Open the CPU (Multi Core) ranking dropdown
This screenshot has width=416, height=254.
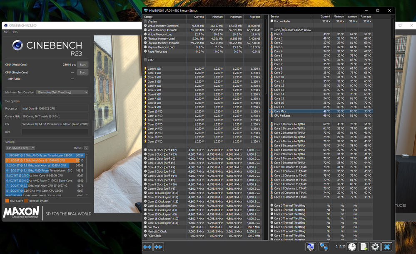tap(20, 148)
